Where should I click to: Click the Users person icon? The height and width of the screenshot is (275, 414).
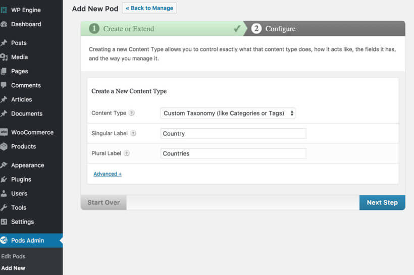(x=4, y=193)
